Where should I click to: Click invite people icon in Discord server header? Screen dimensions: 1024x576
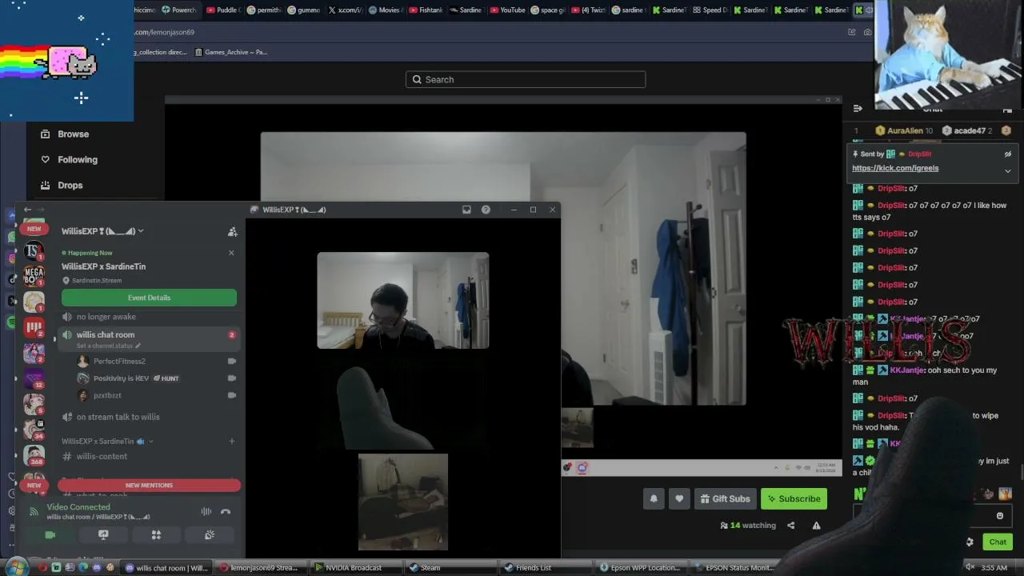tap(232, 232)
